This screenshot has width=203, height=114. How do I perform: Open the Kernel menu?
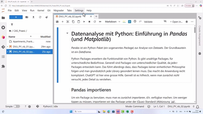41,11
